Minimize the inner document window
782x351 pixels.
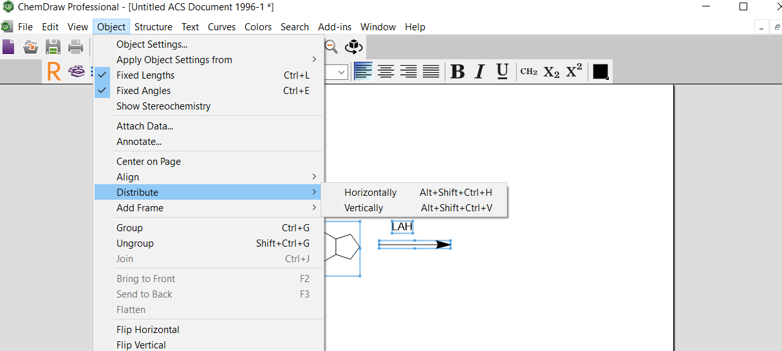click(762, 28)
